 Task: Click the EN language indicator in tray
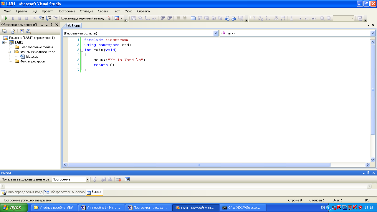point(323,208)
